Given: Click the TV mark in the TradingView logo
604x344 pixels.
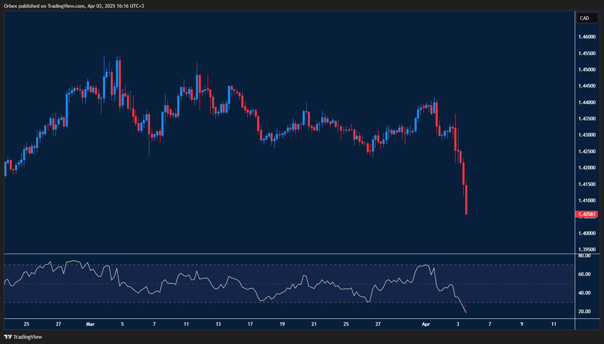Looking at the screenshot, I should [7, 337].
